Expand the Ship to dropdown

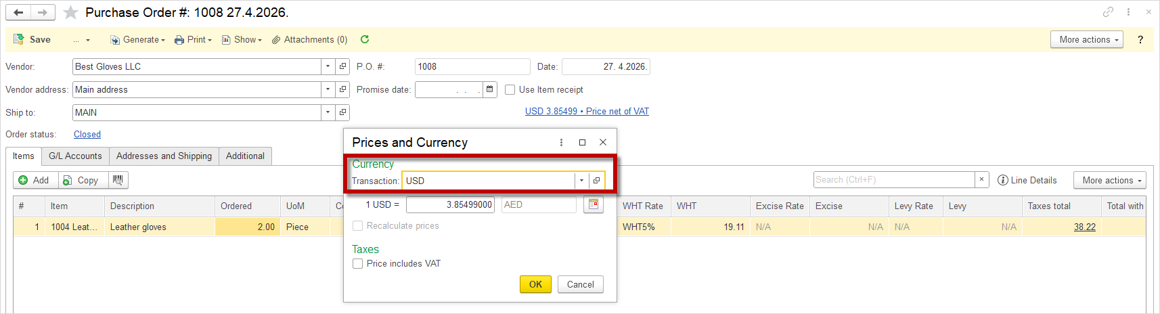tap(328, 112)
